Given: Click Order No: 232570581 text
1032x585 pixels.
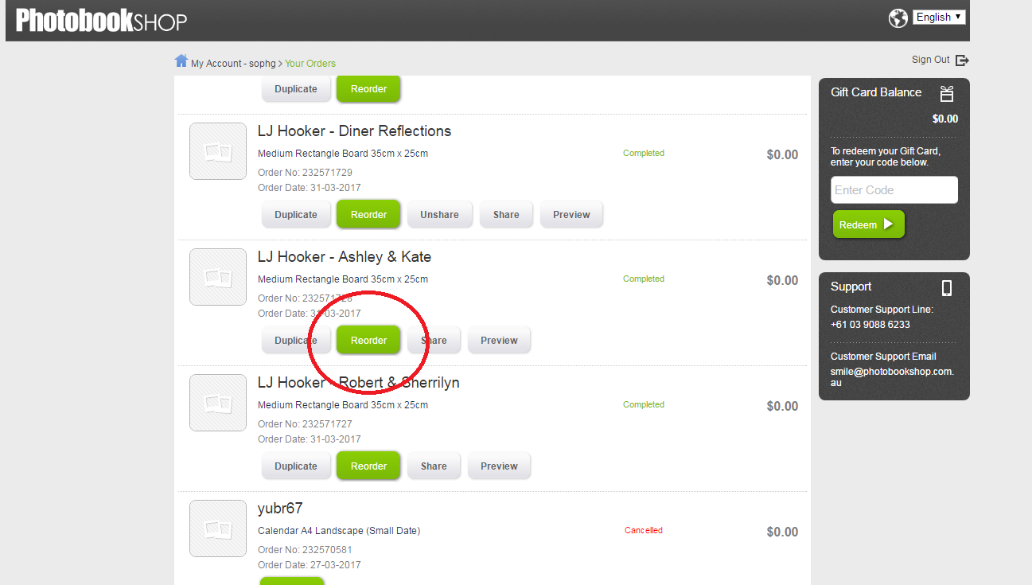Looking at the screenshot, I should click(x=305, y=550).
